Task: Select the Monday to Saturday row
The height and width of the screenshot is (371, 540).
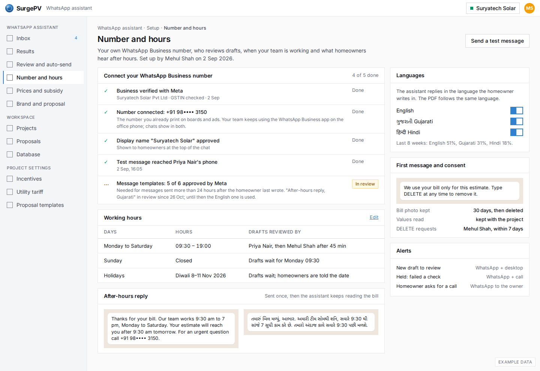Action: 241,246
